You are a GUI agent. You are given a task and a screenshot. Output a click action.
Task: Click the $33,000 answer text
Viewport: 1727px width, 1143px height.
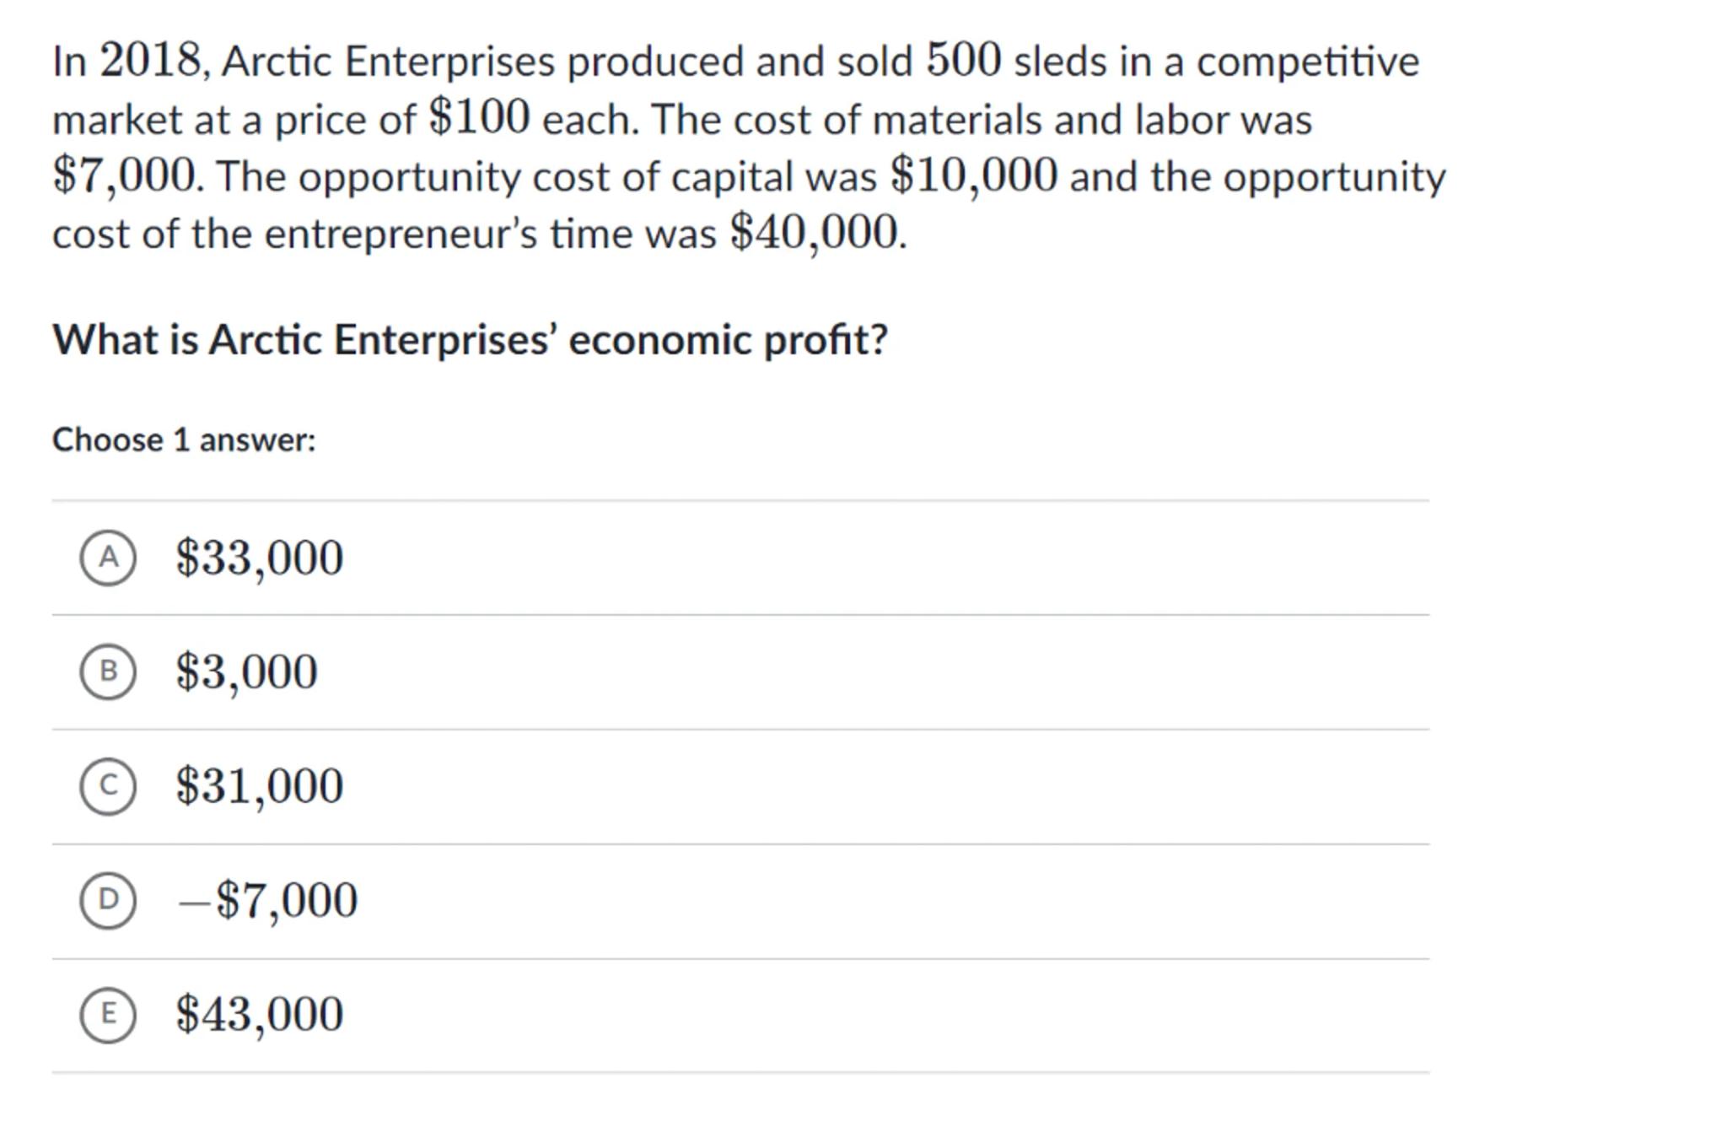click(259, 558)
